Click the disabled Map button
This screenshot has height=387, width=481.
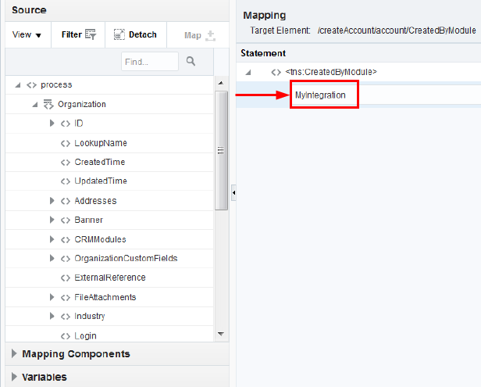click(200, 35)
